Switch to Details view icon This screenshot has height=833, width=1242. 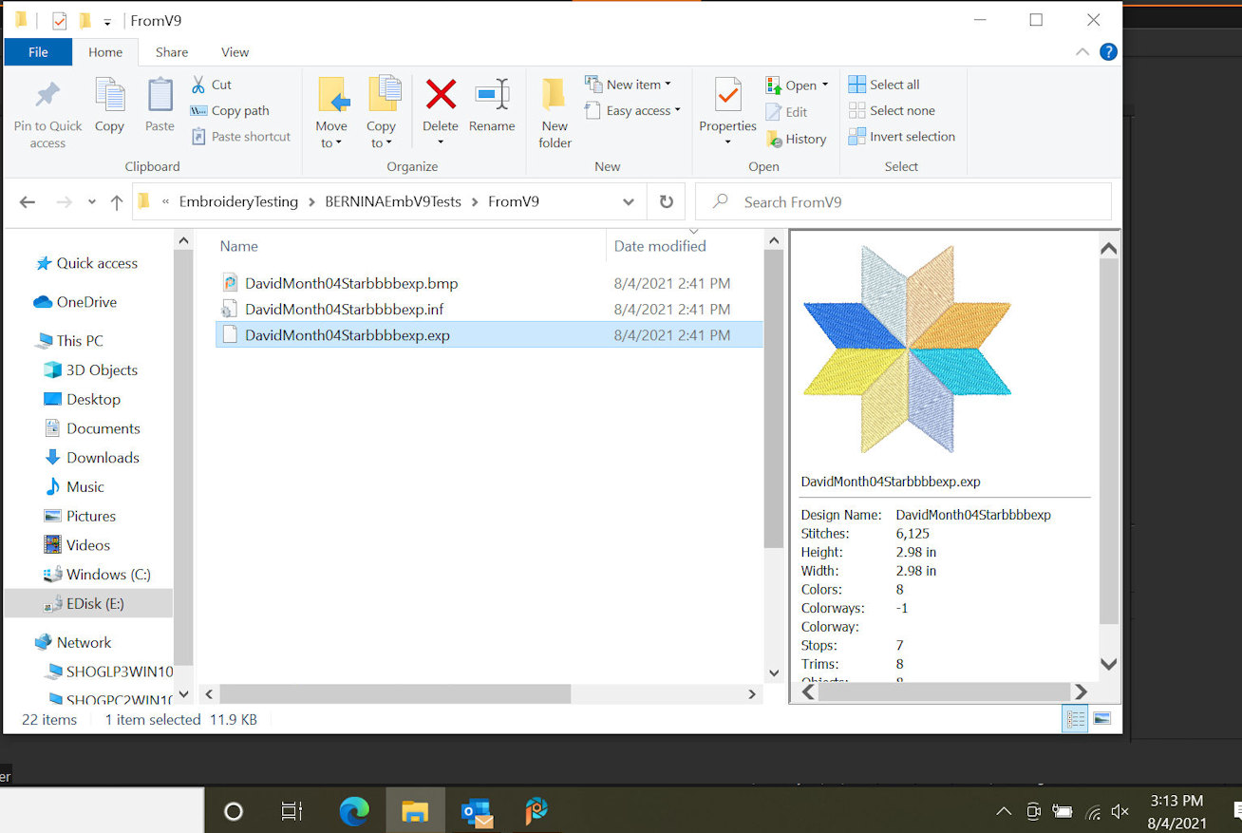pos(1075,719)
